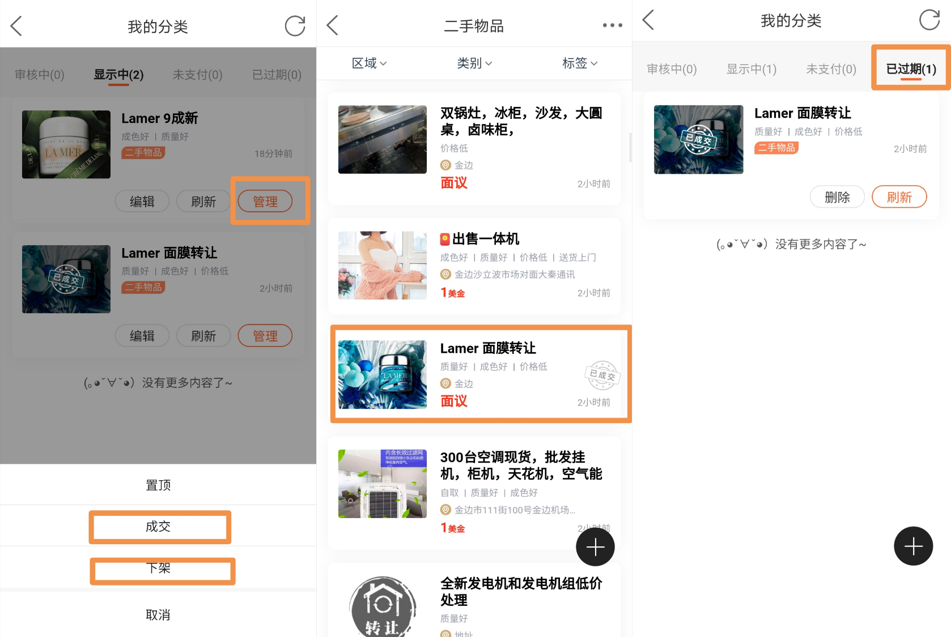Tap 18分钟前 timestamp on Lamer 9成新
The image size is (951, 637).
coord(273,154)
